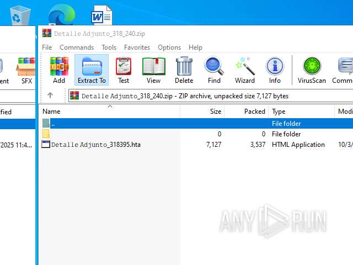
Task: Open Microsoft Edge desktop shortcut
Action: tap(61, 15)
